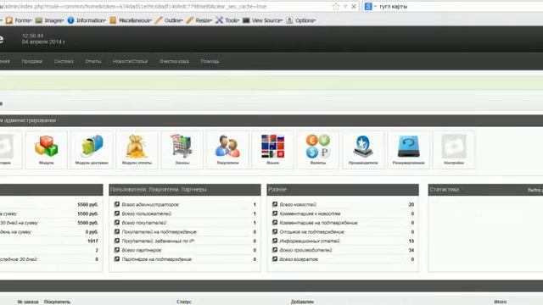Viewport: 543px width, 305px height.
Task: Click the Tools crossed-wrench icon
Action: point(219,20)
